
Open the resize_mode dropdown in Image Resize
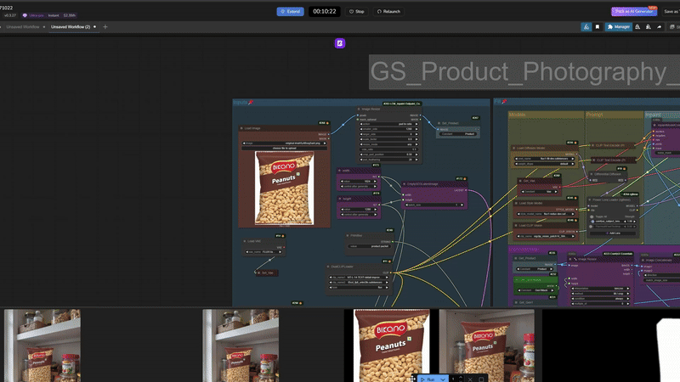(388, 144)
